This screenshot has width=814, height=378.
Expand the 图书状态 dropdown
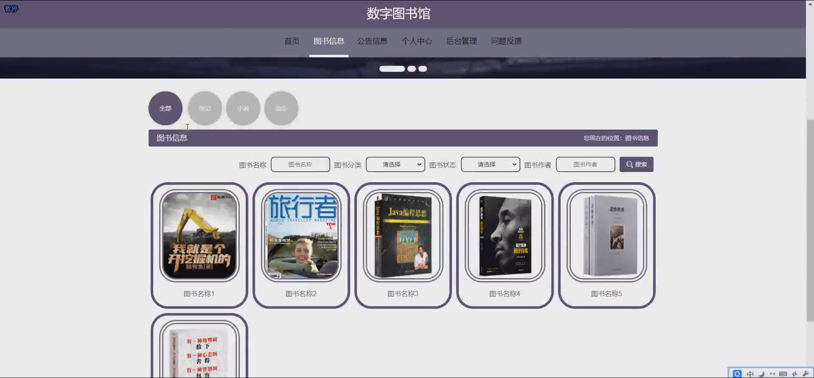click(490, 164)
